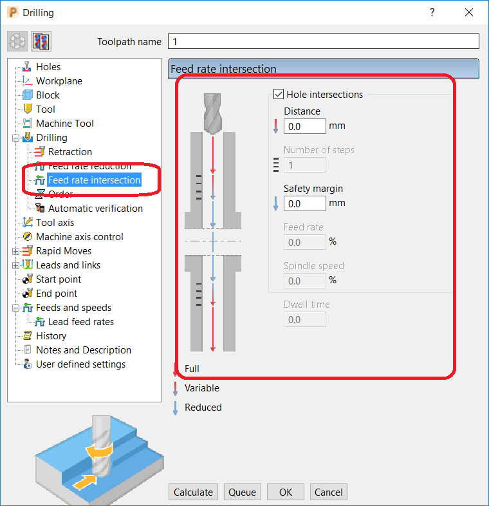Screen dimensions: 489x506
Task: Click the Notes and Description icon
Action: pos(28,350)
